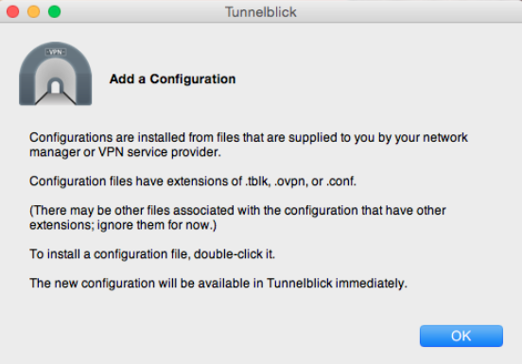This screenshot has height=364, width=522.
Task: Click the blue OK button
Action: pos(461,336)
